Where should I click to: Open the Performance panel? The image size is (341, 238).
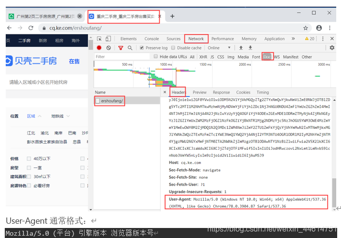[x=223, y=39]
